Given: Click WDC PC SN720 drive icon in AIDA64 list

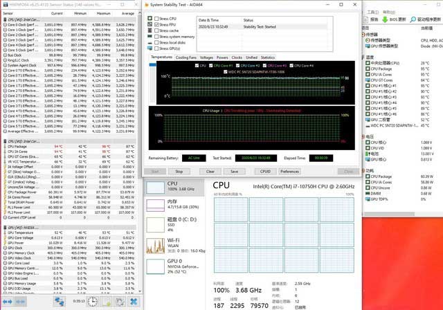Looking at the screenshot, I should [x=368, y=126].
